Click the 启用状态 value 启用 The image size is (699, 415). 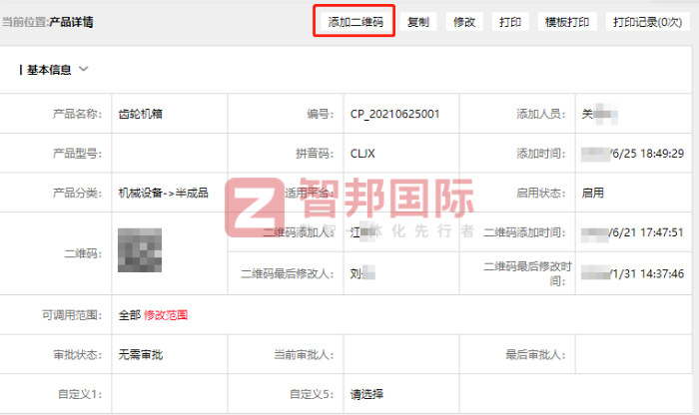tap(593, 193)
